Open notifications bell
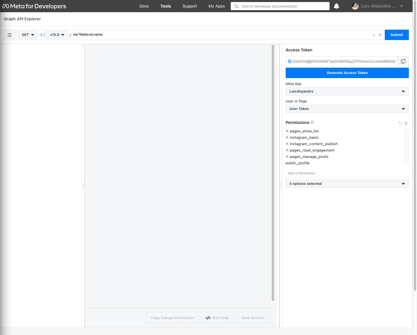Screen dimensions: 417x335 coord(337,6)
